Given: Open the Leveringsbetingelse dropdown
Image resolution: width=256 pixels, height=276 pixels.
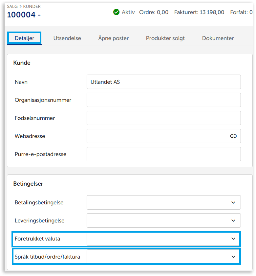Looking at the screenshot, I should point(163,220).
